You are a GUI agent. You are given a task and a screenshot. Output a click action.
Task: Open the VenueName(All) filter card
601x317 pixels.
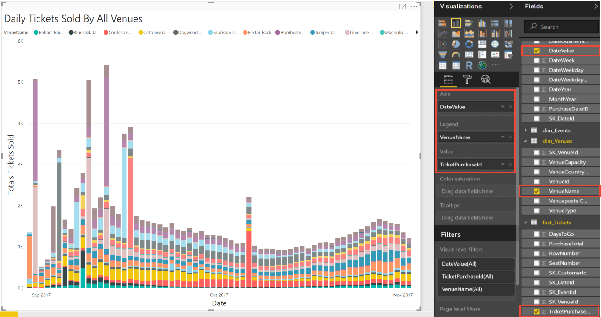[475, 289]
